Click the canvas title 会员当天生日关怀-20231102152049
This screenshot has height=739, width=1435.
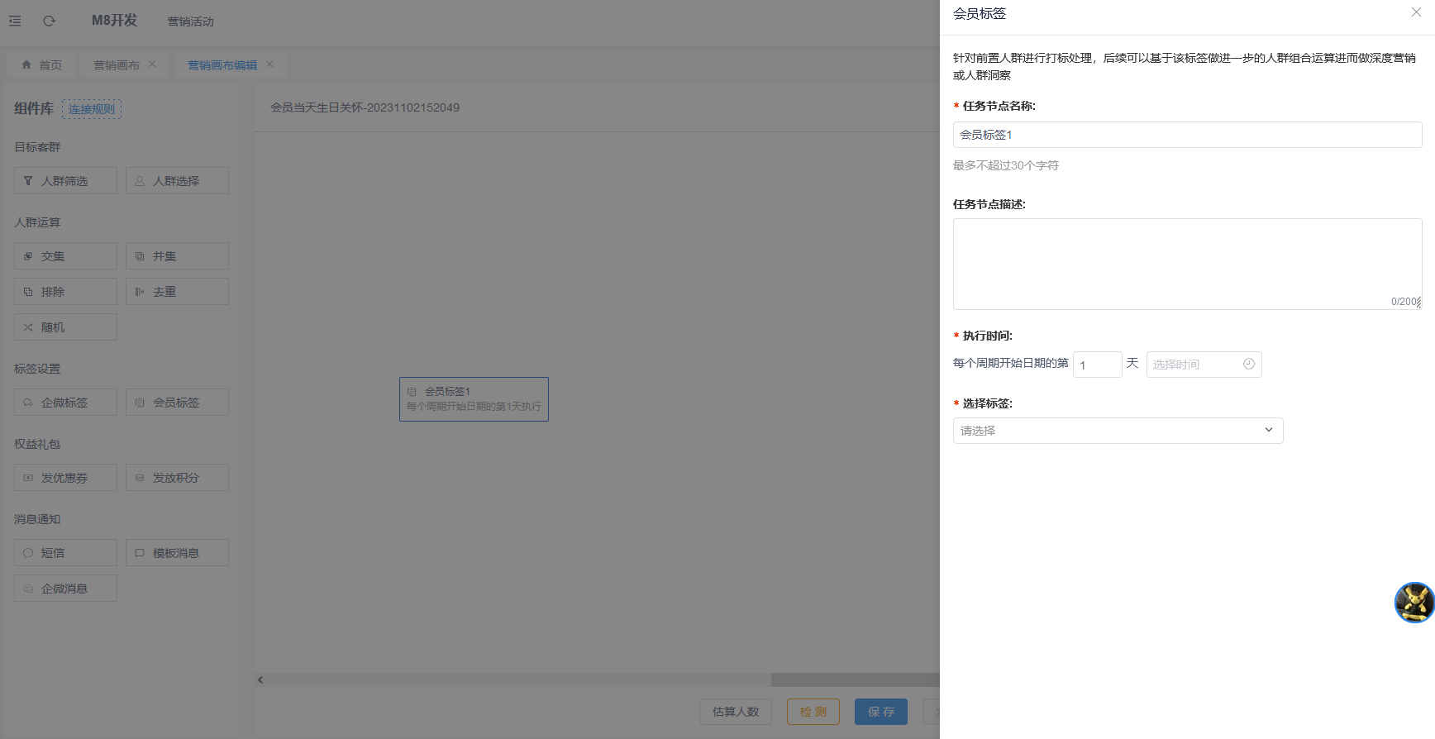(365, 107)
